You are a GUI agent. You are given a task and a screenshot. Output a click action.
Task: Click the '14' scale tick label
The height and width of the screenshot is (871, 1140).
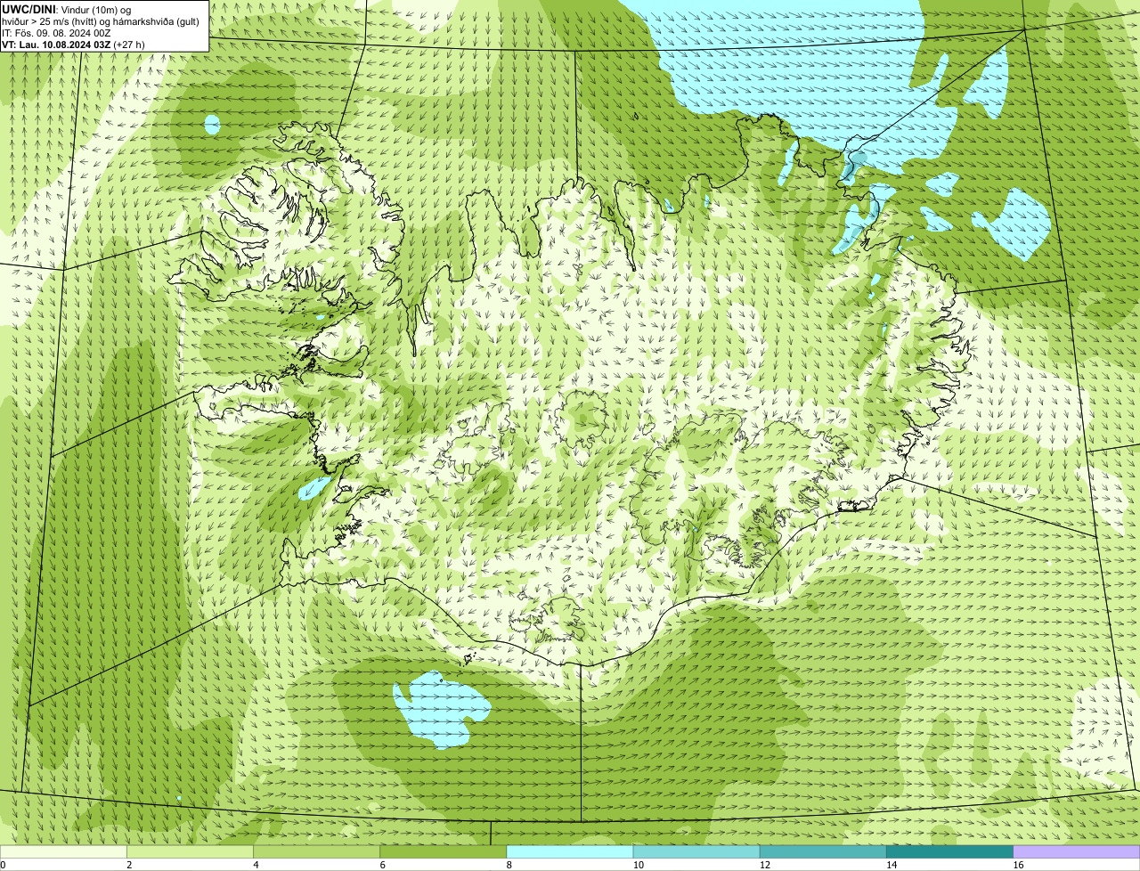(x=891, y=865)
